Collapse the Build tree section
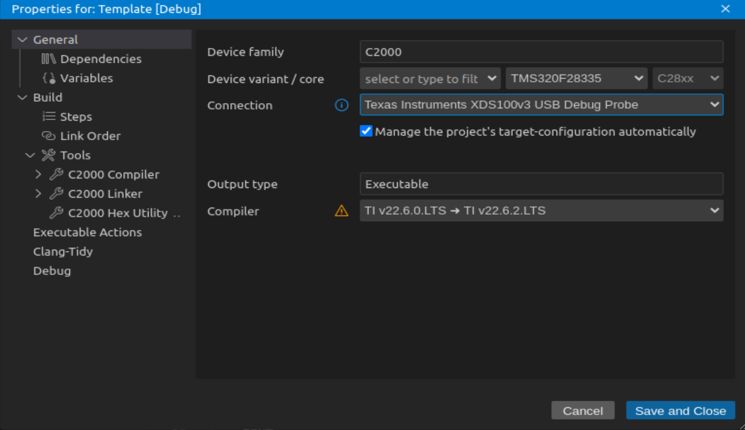745x430 pixels. tap(22, 97)
